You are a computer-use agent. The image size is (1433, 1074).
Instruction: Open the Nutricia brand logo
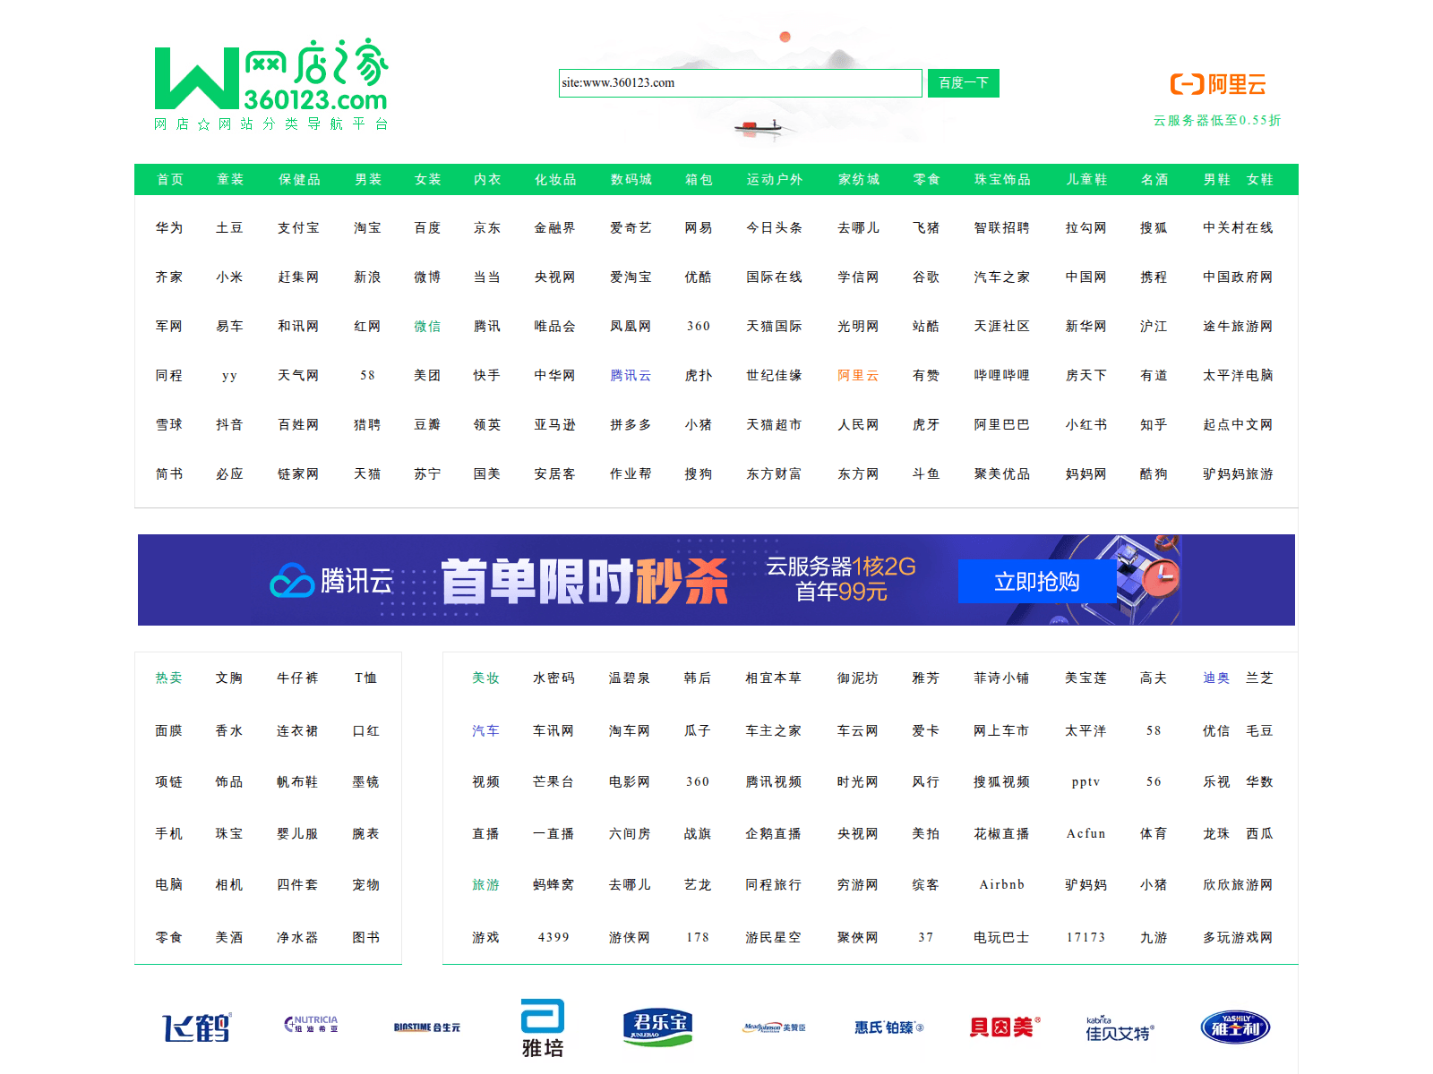311,1025
